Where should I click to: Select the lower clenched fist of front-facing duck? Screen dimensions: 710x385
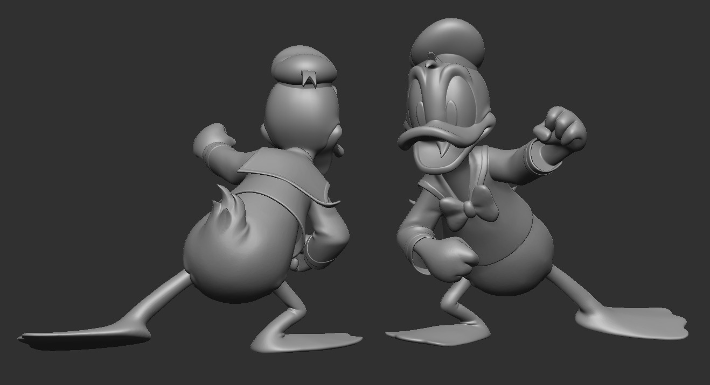447,258
